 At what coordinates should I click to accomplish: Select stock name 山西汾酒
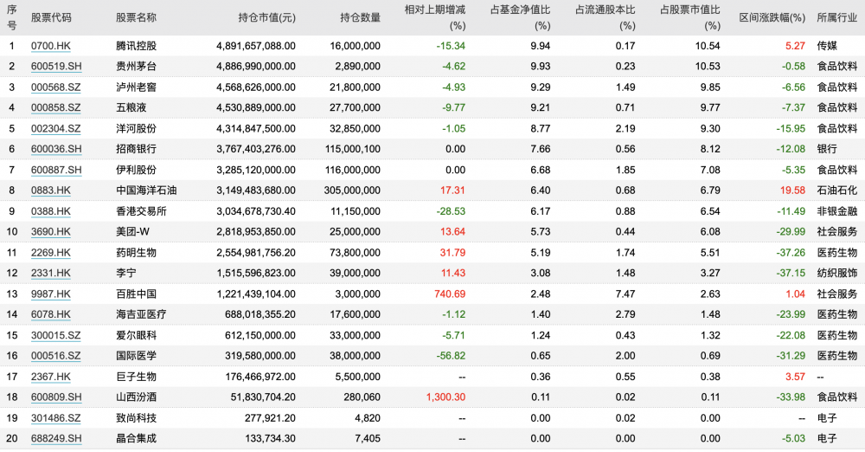click(x=137, y=397)
